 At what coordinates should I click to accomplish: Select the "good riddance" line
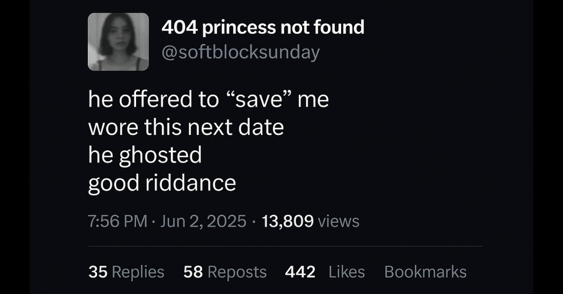[162, 183]
